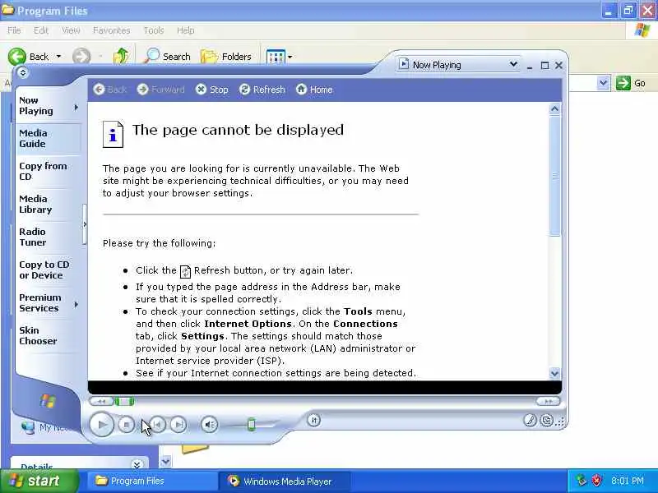Click the inline Refresh icon in instructions

pyautogui.click(x=185, y=272)
